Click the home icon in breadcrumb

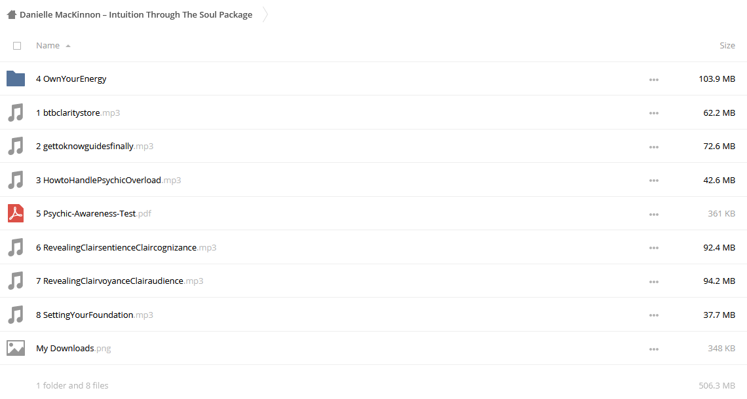tap(12, 15)
